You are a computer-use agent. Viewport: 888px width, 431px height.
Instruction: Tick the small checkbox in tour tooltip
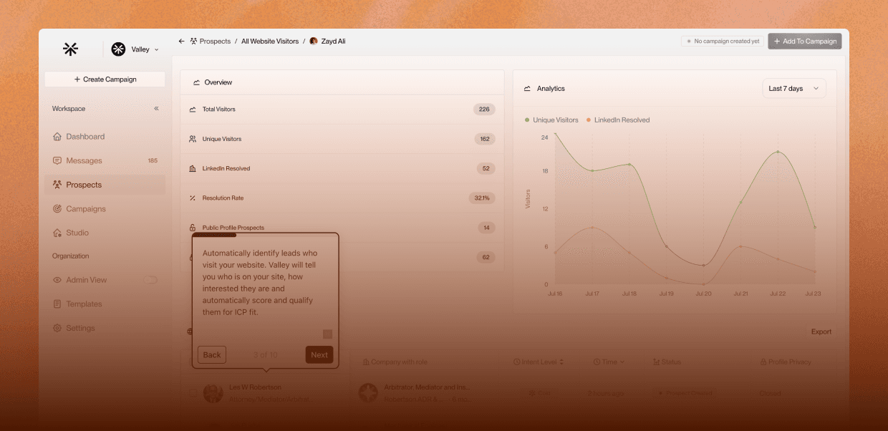[x=327, y=334]
